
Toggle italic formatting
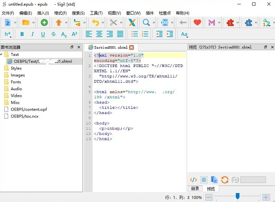point(33,34)
